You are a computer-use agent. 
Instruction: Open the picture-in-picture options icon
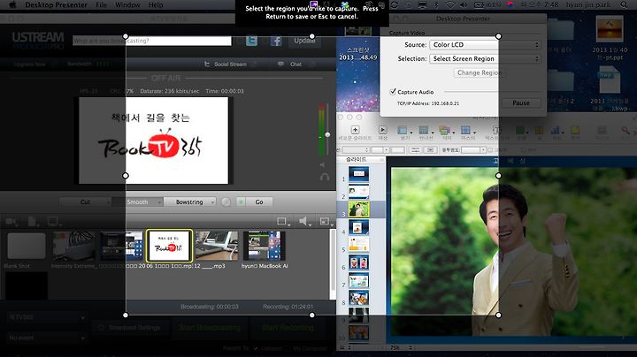(326, 222)
